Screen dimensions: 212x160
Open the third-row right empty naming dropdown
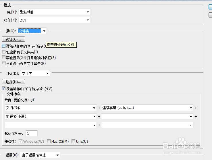[147, 125]
